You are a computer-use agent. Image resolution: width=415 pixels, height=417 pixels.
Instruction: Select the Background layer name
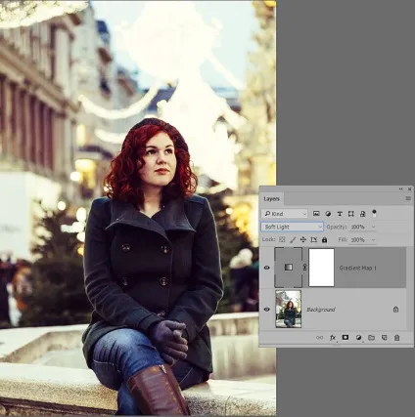pos(320,310)
